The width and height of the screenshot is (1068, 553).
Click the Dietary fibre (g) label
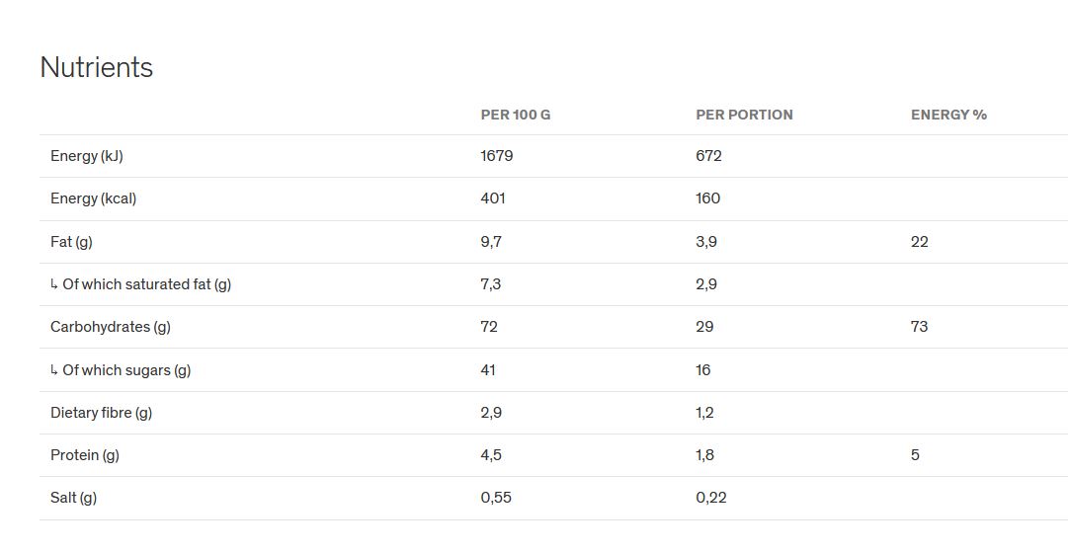click(x=102, y=413)
